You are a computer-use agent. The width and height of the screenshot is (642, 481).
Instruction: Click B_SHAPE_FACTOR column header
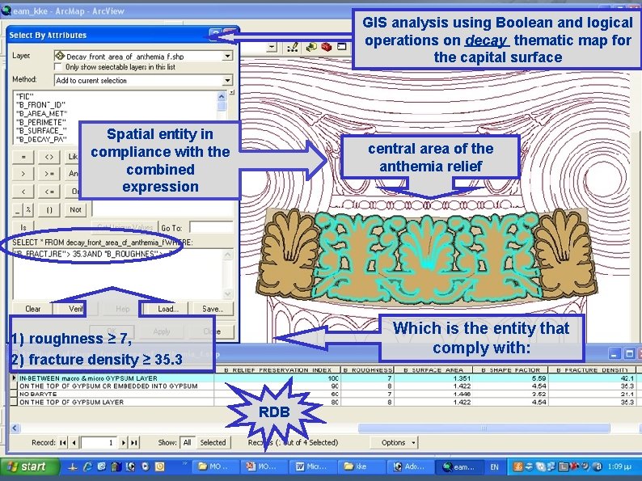click(511, 369)
